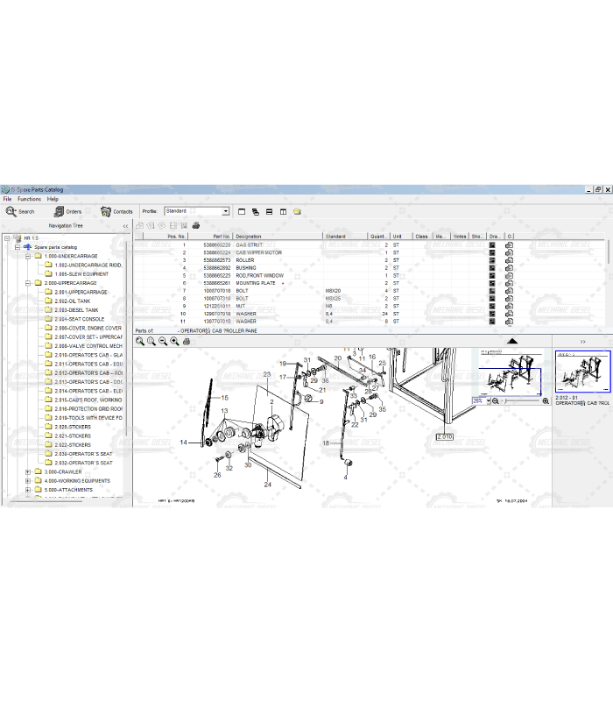Sort by the Part No. column header
Screen dimensions: 613x701
(x=215, y=236)
